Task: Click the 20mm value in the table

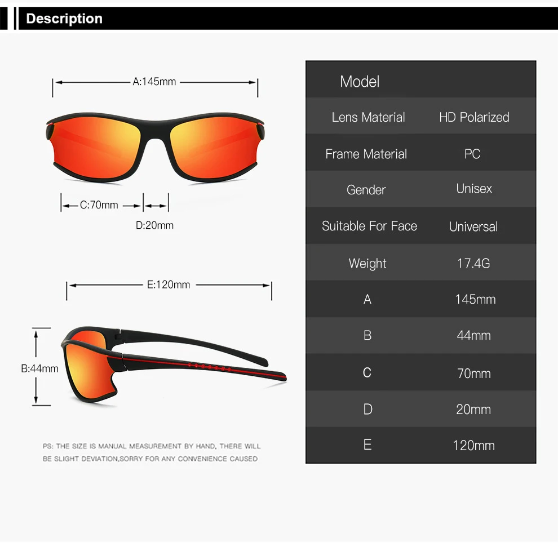Action: point(473,410)
